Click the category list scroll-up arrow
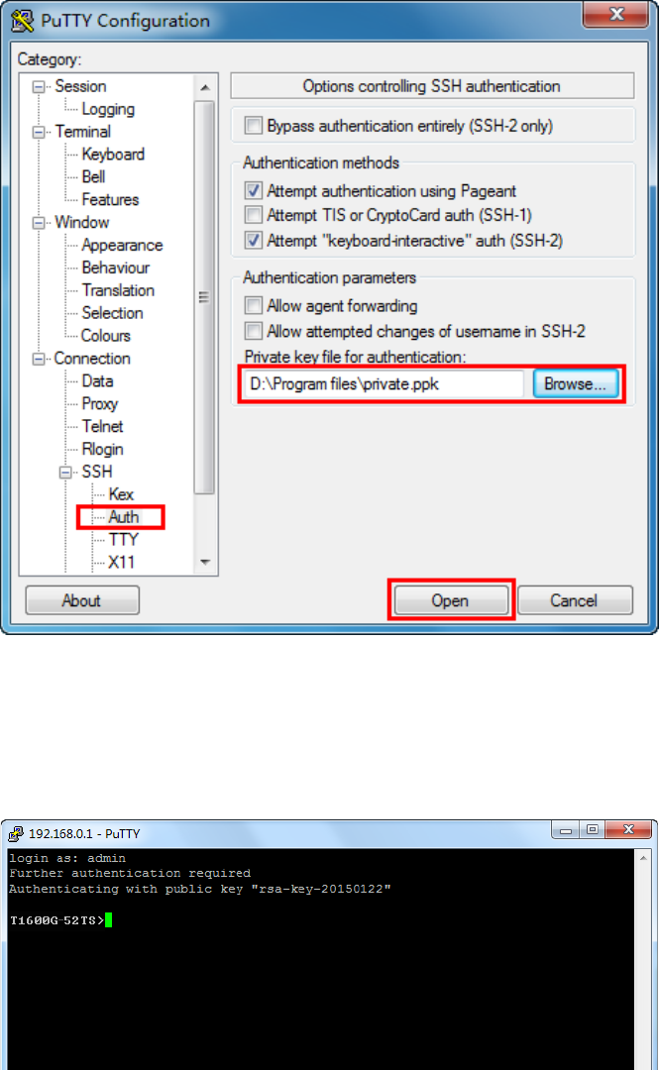 (x=205, y=88)
